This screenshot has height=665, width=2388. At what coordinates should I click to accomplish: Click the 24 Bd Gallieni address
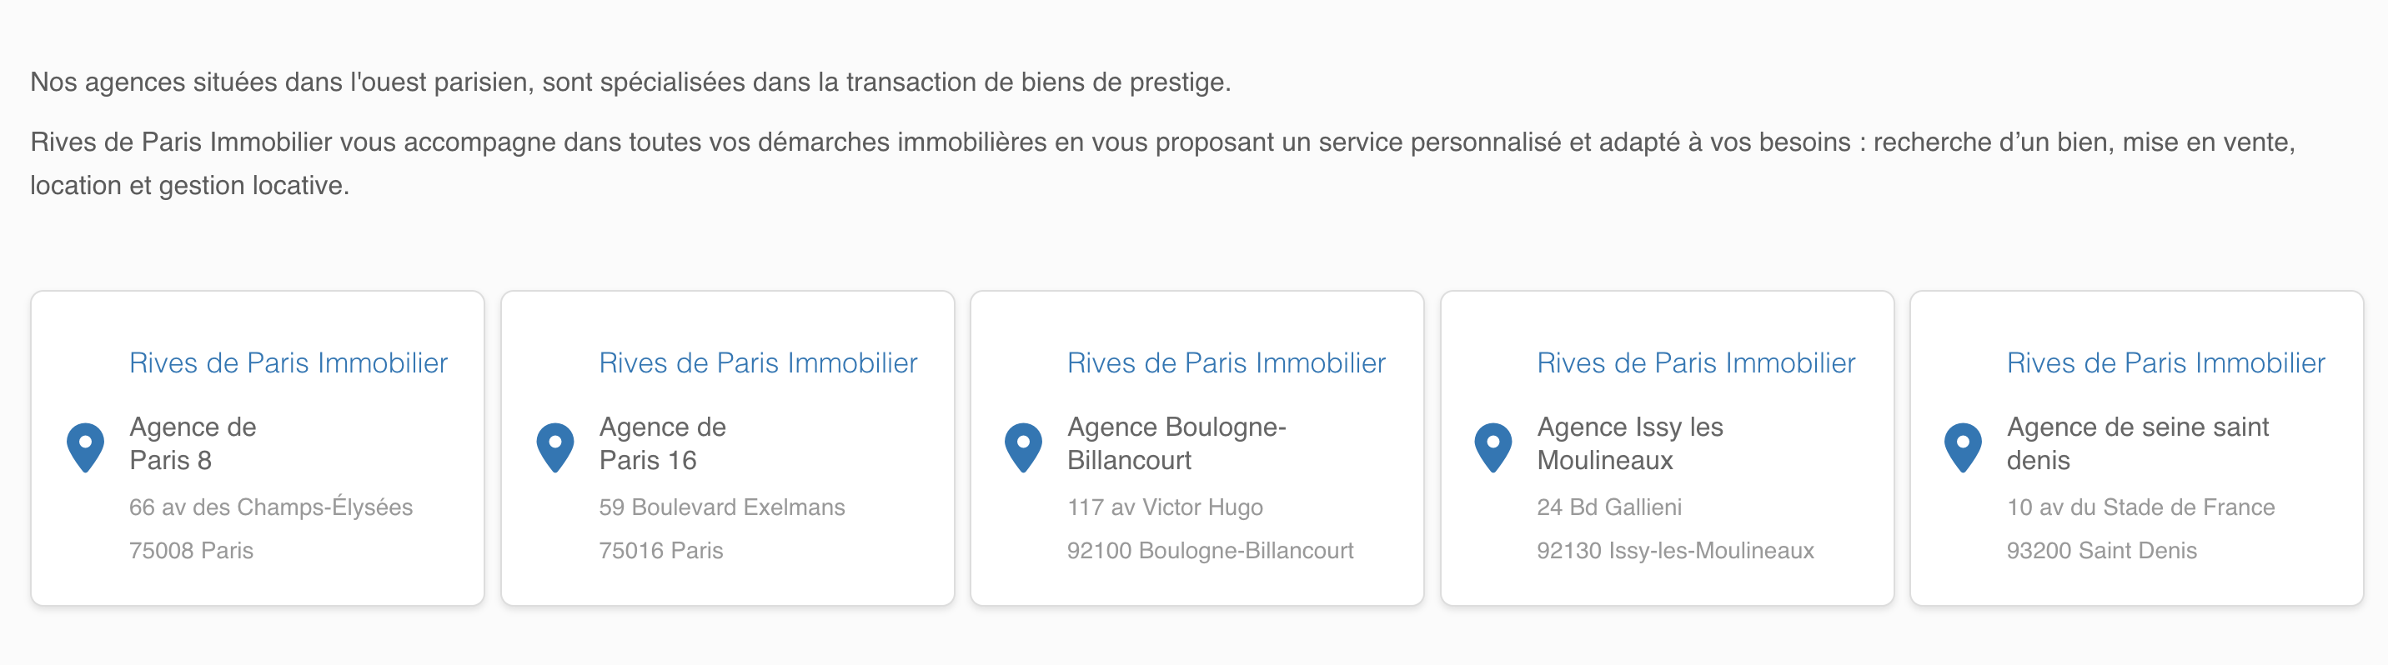tap(1608, 507)
